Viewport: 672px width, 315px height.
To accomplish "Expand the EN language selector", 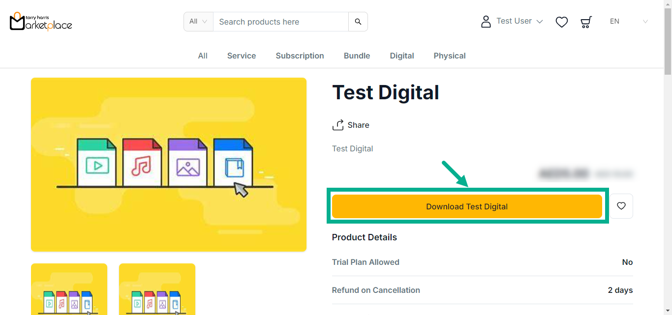I will coord(628,22).
